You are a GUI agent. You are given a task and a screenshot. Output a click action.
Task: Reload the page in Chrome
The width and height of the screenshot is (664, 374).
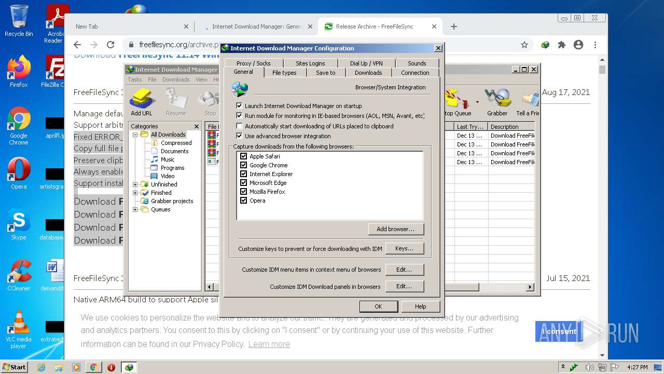point(110,45)
